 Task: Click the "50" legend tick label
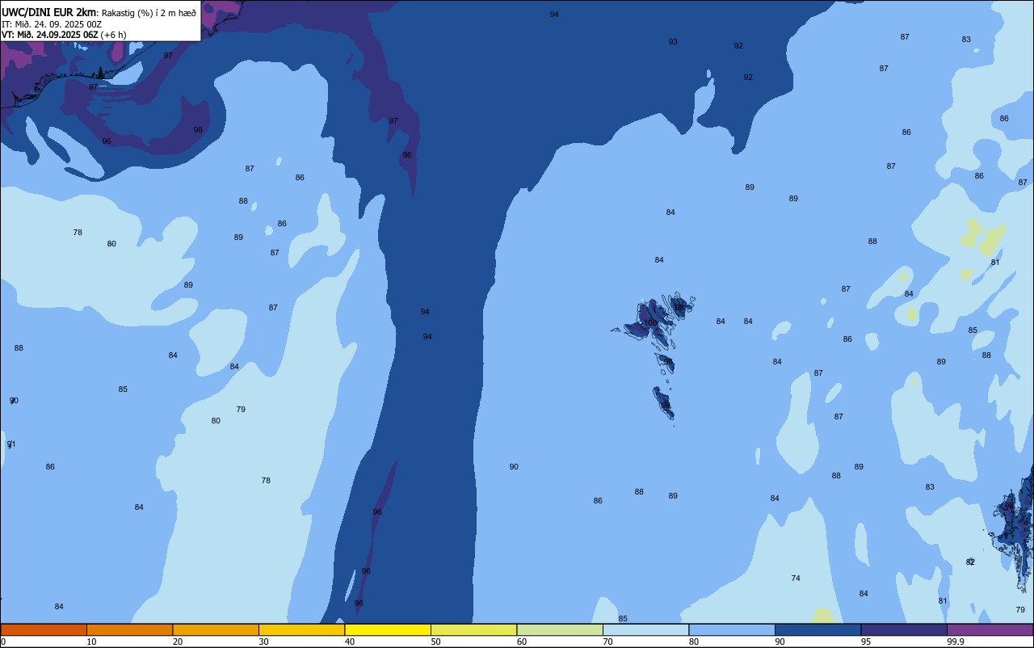(436, 642)
